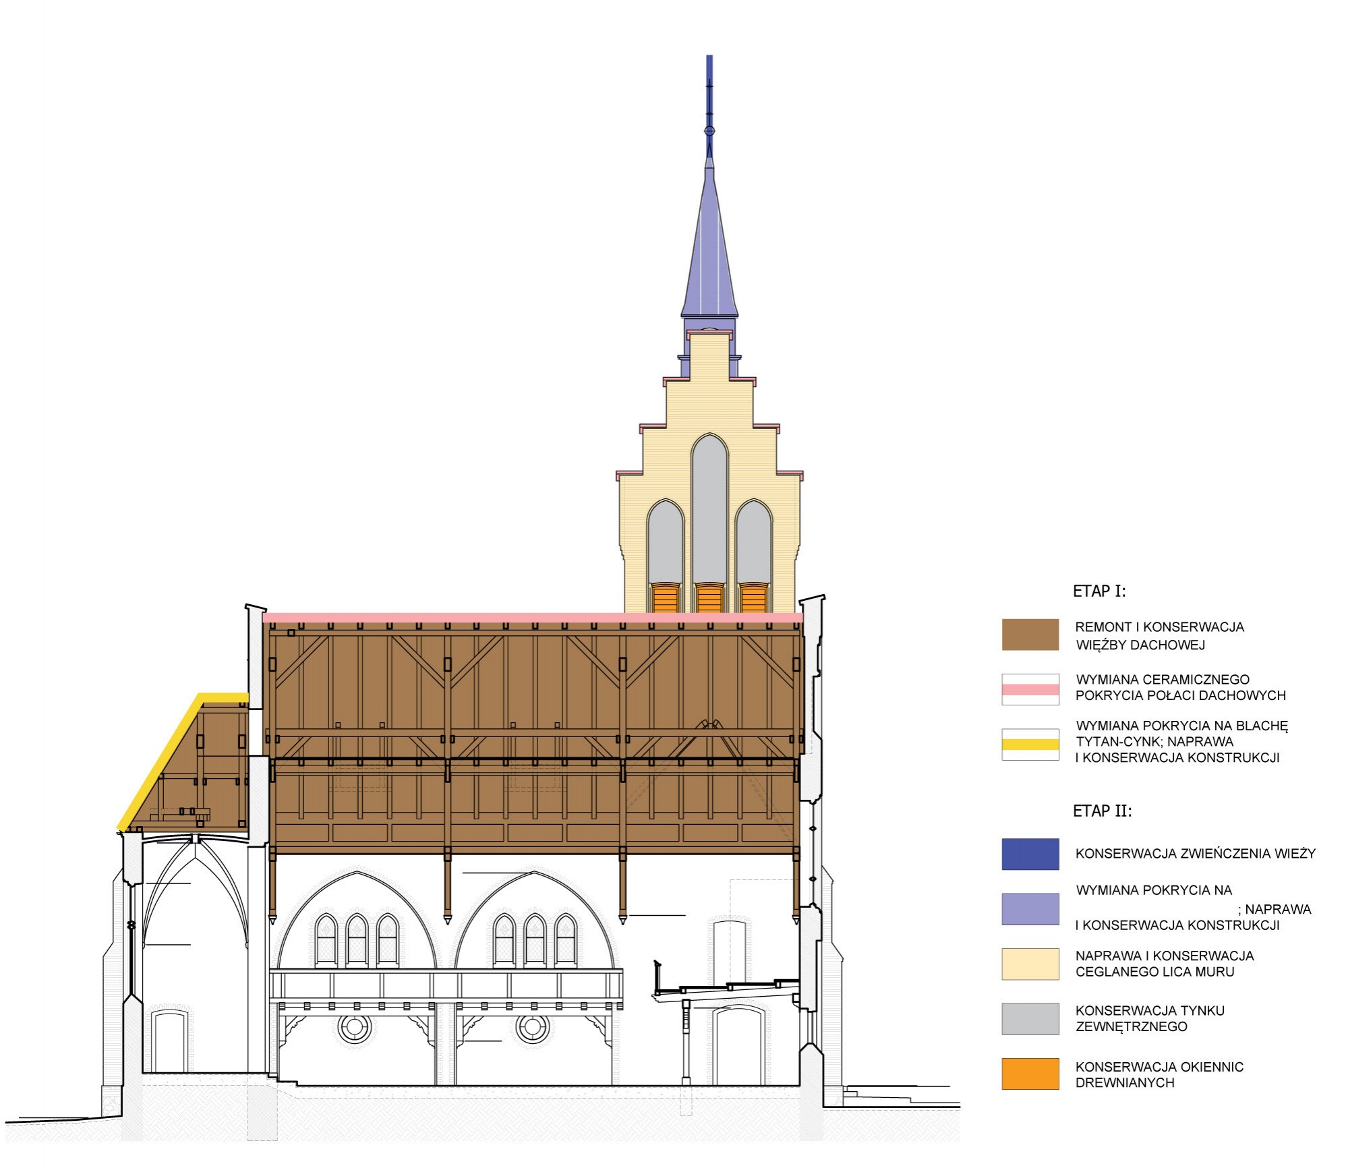The height and width of the screenshot is (1168, 1348).
Task: Click the brown roof truss legend swatch
Action: coord(1030,635)
